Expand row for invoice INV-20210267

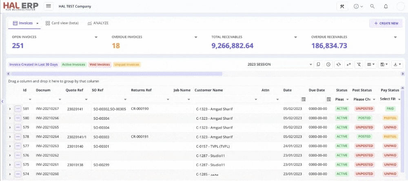[10, 109]
